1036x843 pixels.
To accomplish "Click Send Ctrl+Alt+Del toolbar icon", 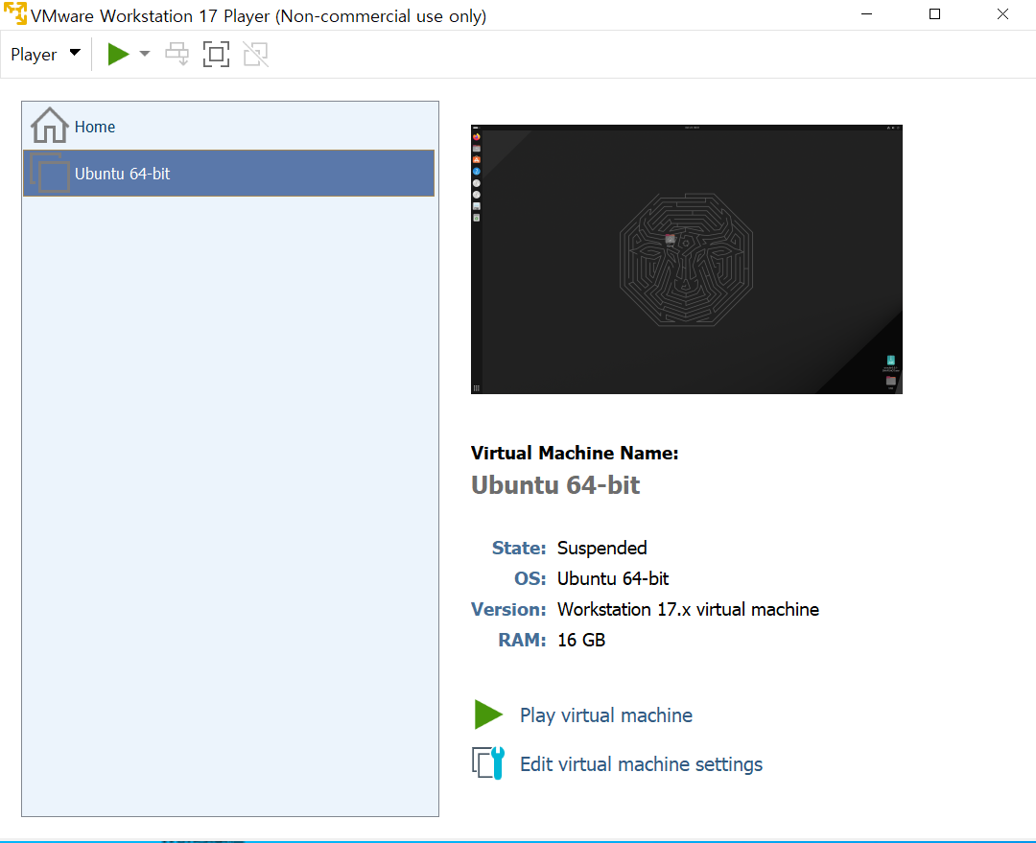I will pos(177,54).
